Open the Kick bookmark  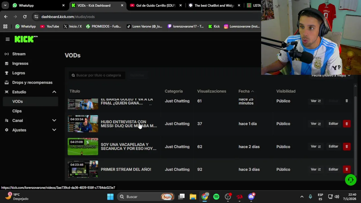click(x=214, y=26)
